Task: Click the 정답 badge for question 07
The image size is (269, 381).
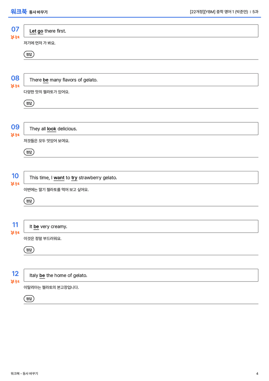Action: 29,54
